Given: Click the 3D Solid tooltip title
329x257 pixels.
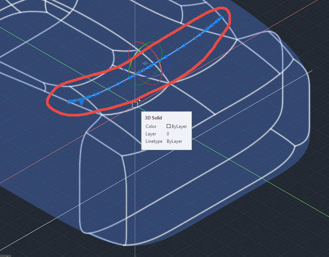Looking at the screenshot, I should pos(153,118).
